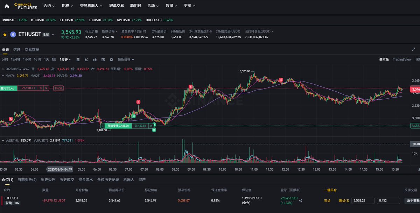Close position using the chart X button

(46, 88)
